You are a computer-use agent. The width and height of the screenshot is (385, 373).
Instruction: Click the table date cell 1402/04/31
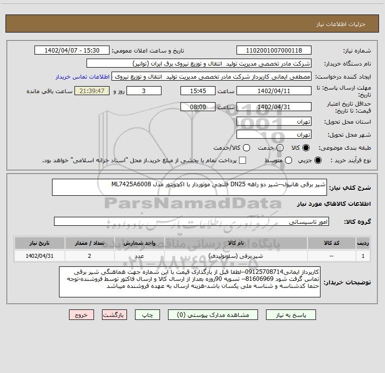39,256
